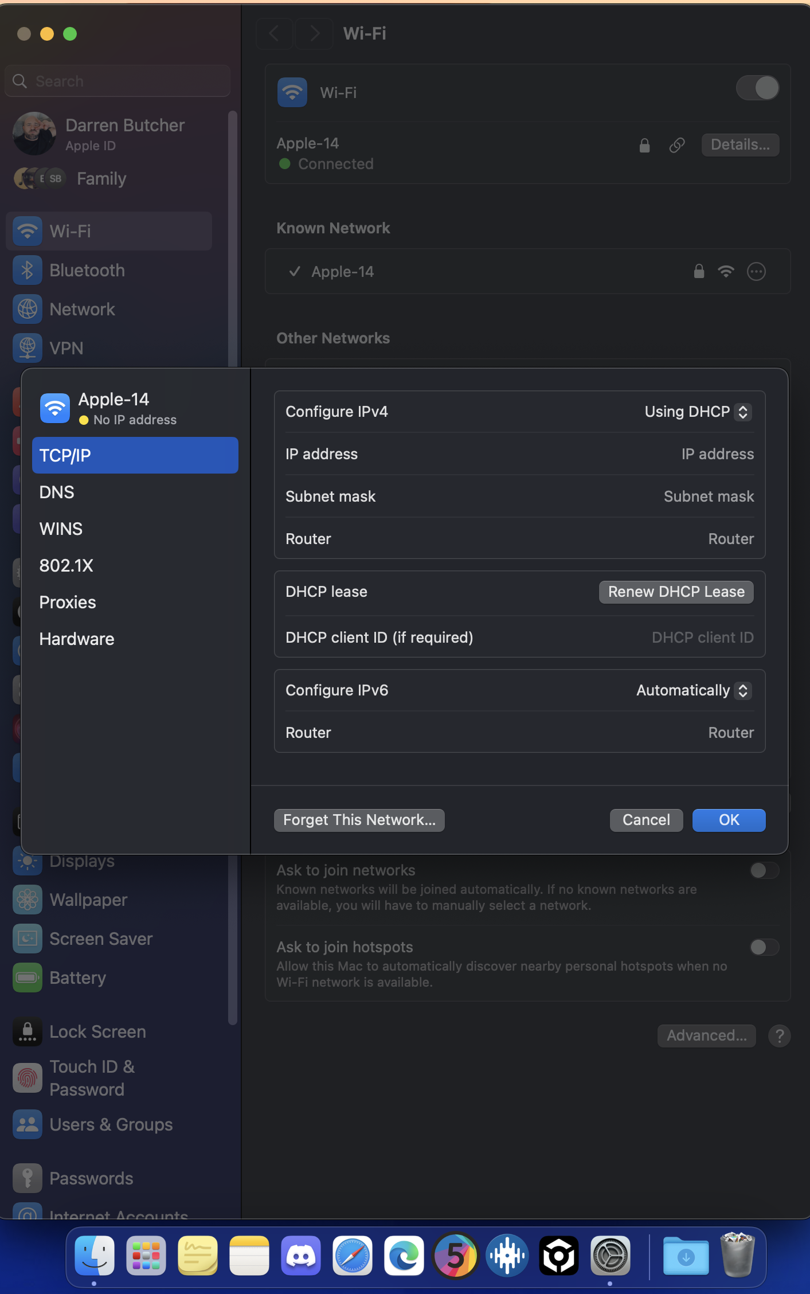810x1294 pixels.
Task: Select the TCP/IP tab in dialog
Action: pyautogui.click(x=135, y=455)
